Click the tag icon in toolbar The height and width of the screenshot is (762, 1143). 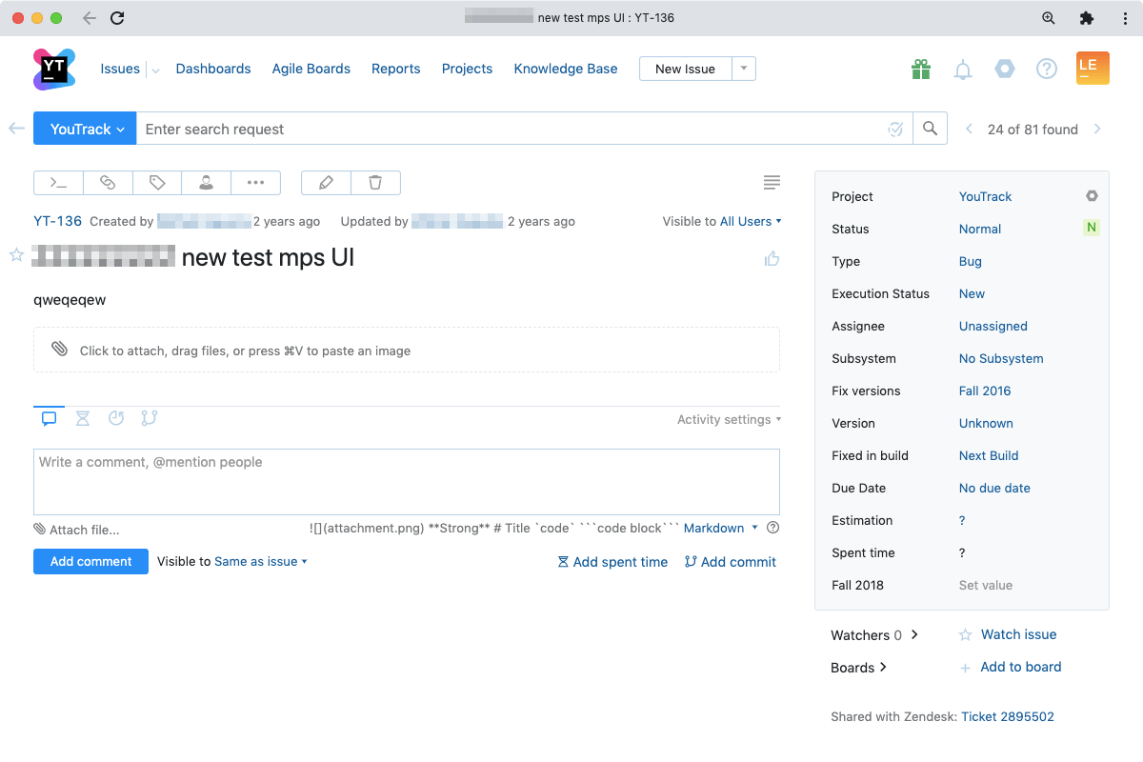click(157, 182)
